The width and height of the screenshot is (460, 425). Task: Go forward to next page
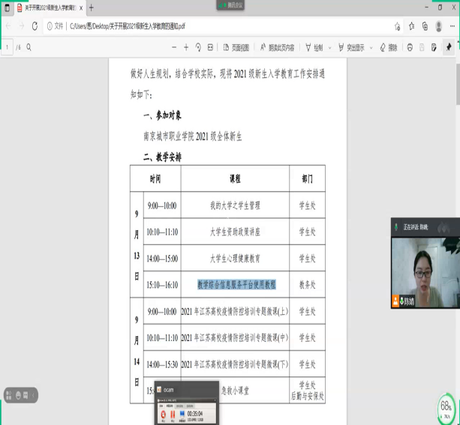22,26
